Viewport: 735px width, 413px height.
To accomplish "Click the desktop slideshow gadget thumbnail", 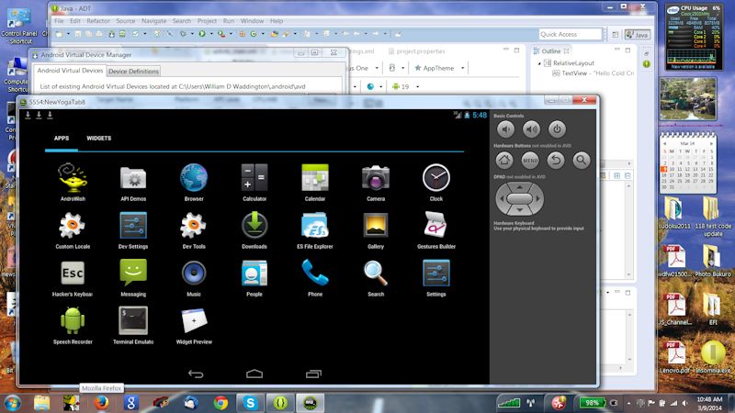I will pyautogui.click(x=688, y=99).
